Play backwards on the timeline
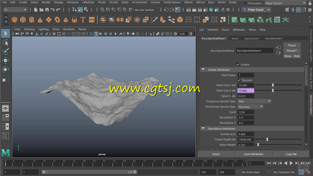This screenshot has width=313, height=176. [286, 163]
